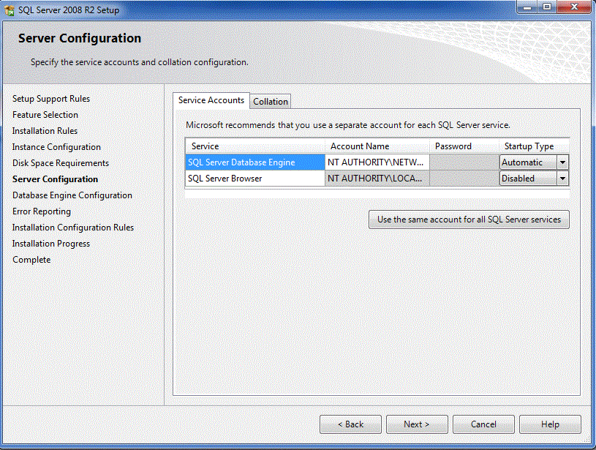Cancel the SQL Server setup

click(x=483, y=424)
